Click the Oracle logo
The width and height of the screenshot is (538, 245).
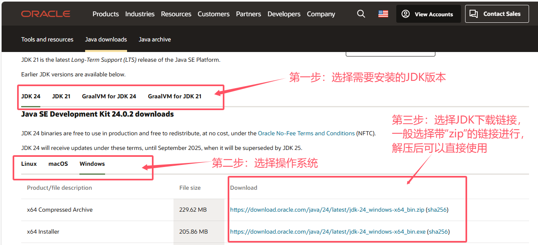[46, 14]
